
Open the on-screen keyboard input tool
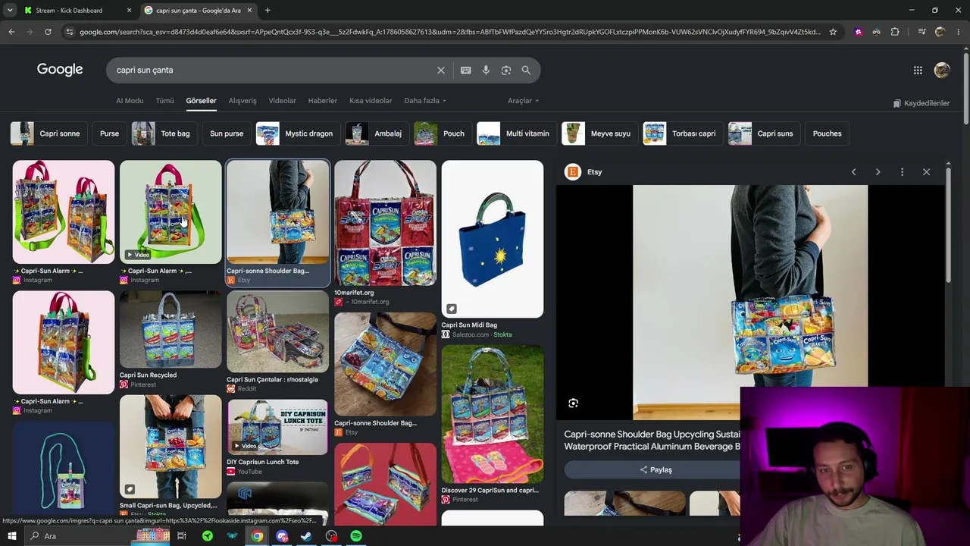pyautogui.click(x=466, y=71)
